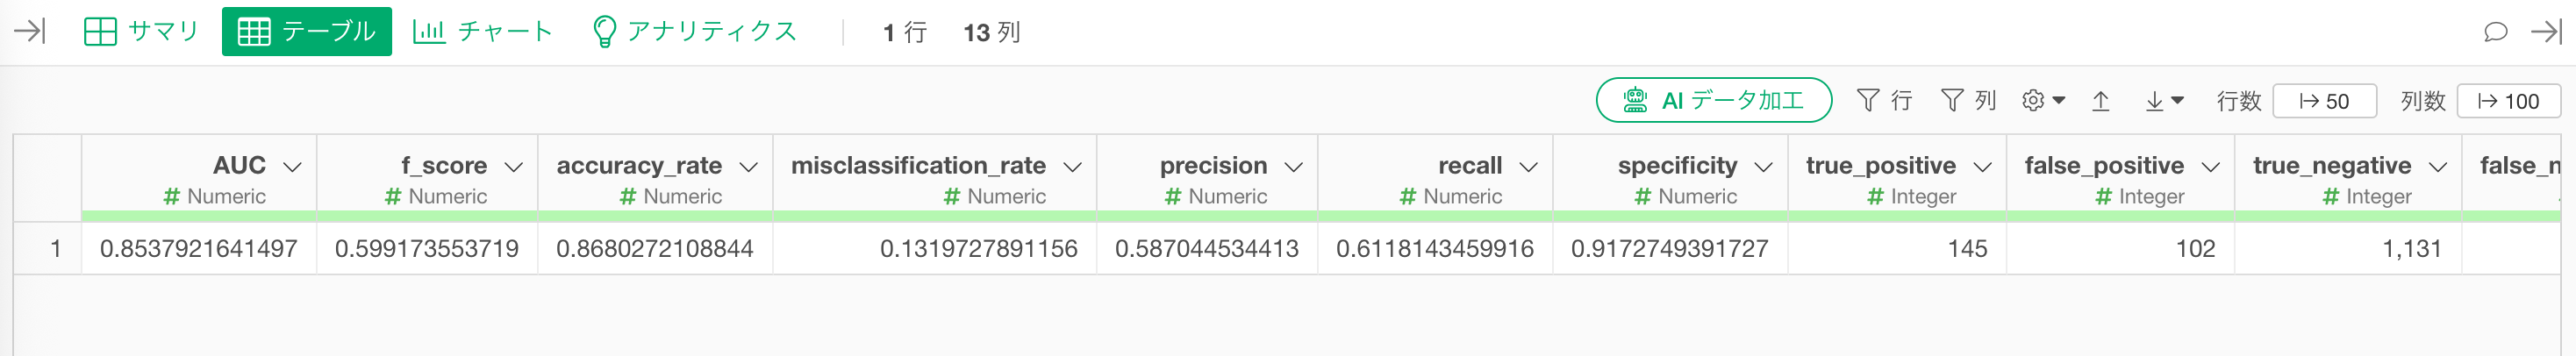The width and height of the screenshot is (2576, 356).
Task: Collapse the right panel arrow icon
Action: point(2547,31)
